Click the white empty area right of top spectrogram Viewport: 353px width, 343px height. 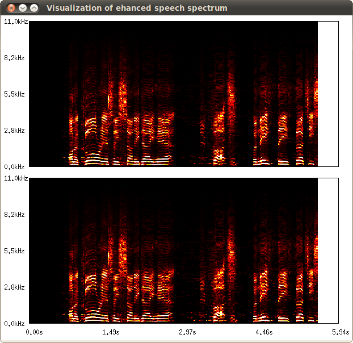click(x=328, y=94)
